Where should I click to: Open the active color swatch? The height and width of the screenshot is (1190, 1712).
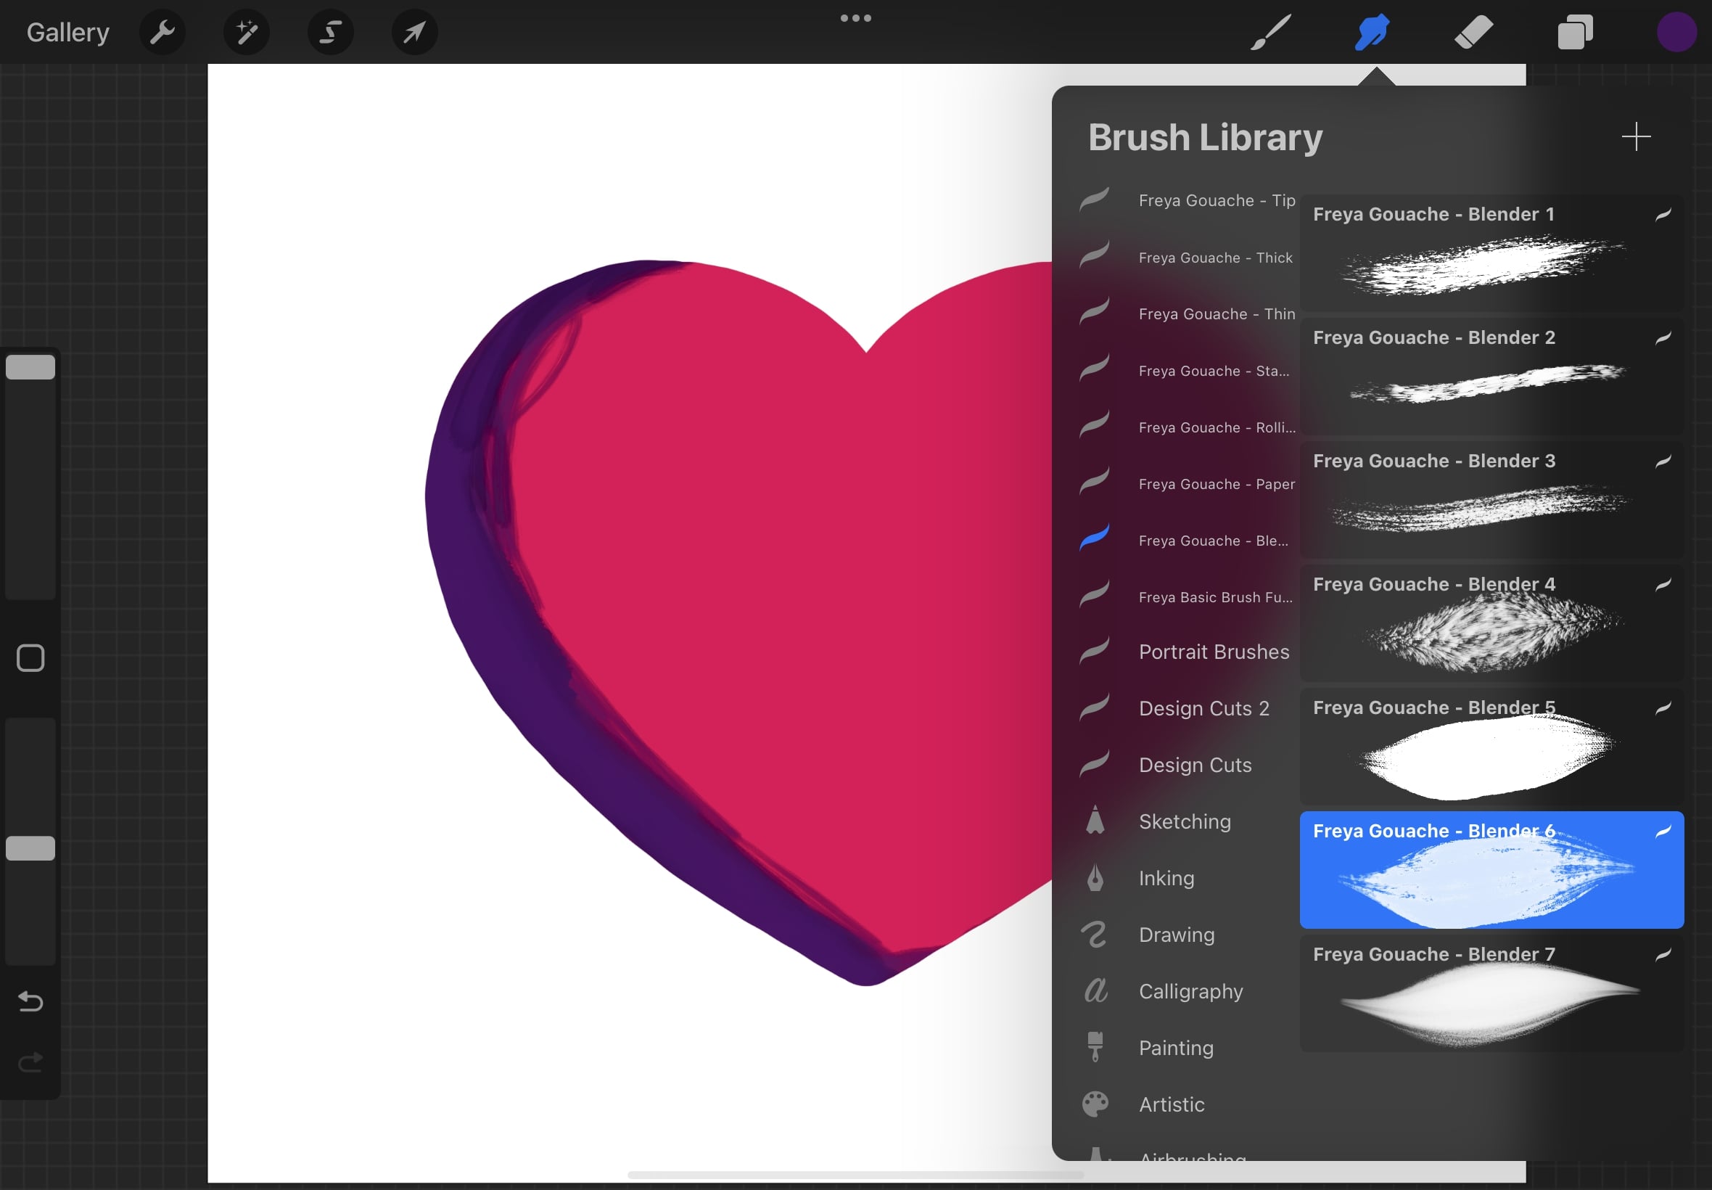[x=1676, y=31]
